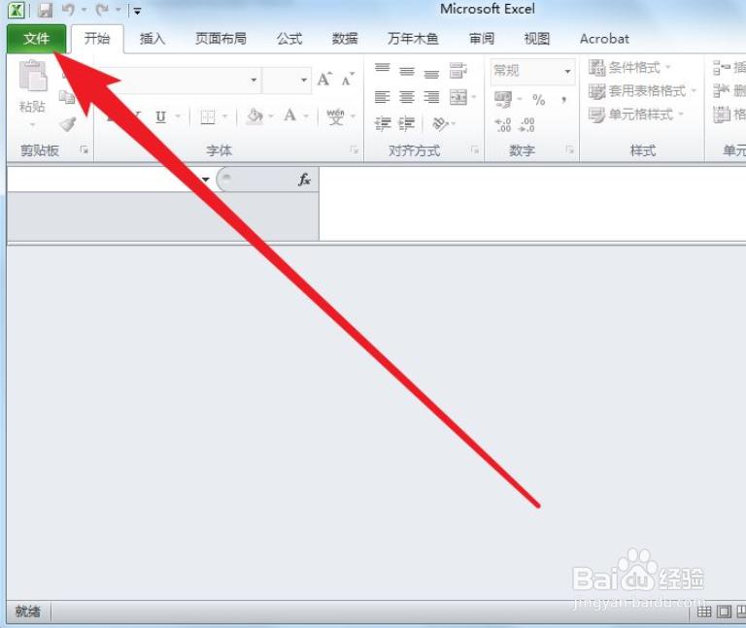The height and width of the screenshot is (628, 746).
Task: Click the Font Color A icon
Action: coord(289,116)
